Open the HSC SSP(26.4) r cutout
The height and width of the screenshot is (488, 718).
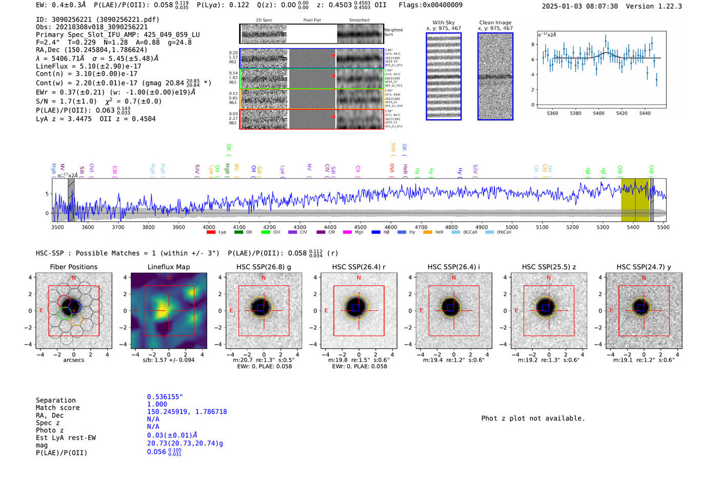coord(359,311)
